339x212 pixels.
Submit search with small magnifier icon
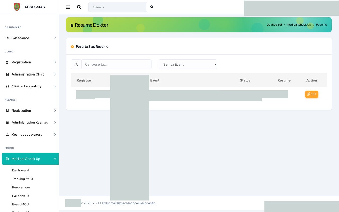[152, 7]
